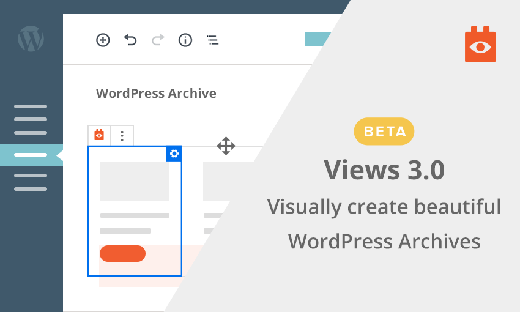The image size is (520, 312).
Task: Click the teal button in the toolbar
Action: coord(318,39)
